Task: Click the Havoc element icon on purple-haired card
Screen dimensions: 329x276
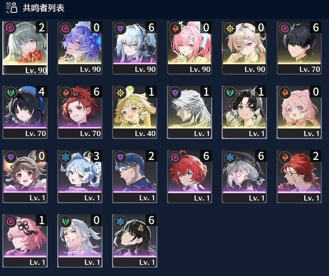Action: point(65,28)
